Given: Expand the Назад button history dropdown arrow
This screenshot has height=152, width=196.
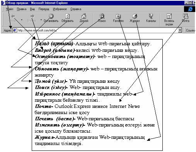Looking at the screenshot, I should coord(22,20).
